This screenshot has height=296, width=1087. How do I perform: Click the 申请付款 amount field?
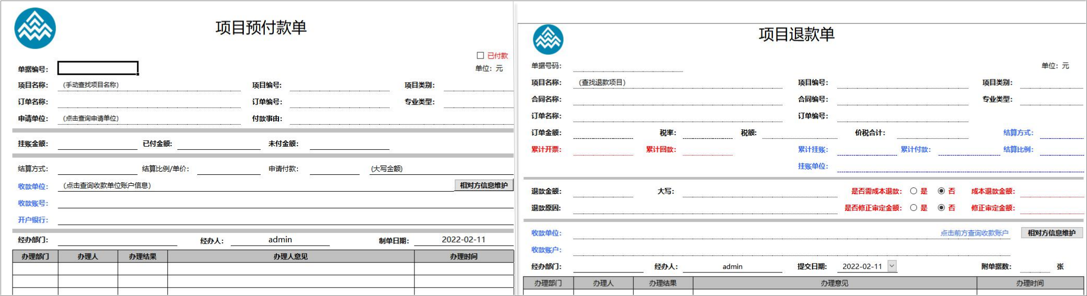pyautogui.click(x=334, y=169)
